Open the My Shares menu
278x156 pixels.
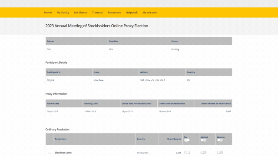[80, 13]
